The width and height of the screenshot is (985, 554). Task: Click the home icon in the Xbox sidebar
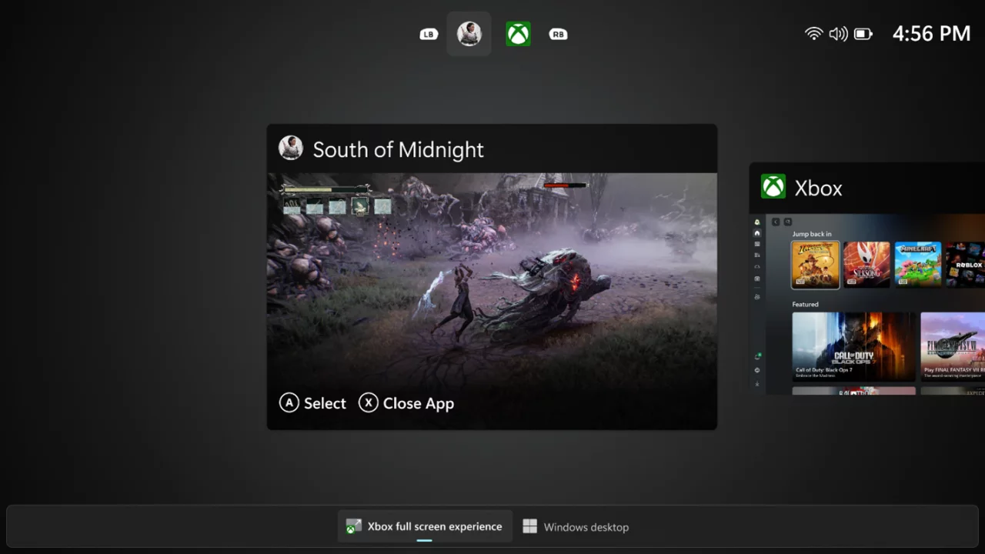pyautogui.click(x=757, y=233)
